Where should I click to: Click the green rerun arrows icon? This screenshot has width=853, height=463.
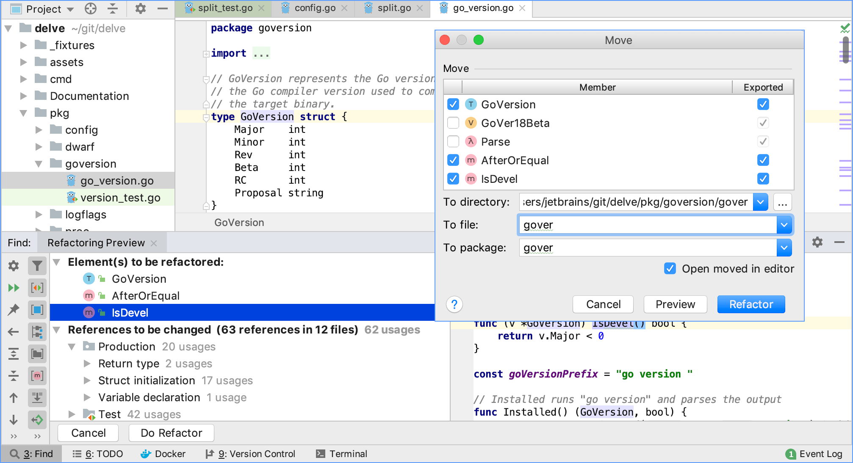tap(14, 288)
